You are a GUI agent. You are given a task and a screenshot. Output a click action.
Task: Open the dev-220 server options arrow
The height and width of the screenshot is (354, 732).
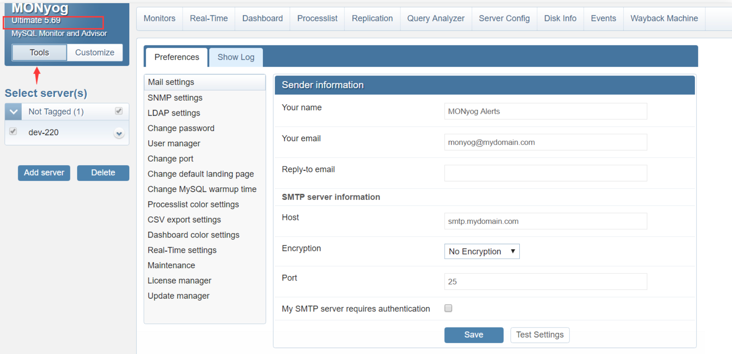(119, 133)
